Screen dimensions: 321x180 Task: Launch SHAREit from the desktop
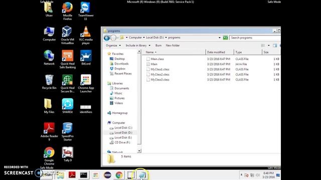coord(67,106)
